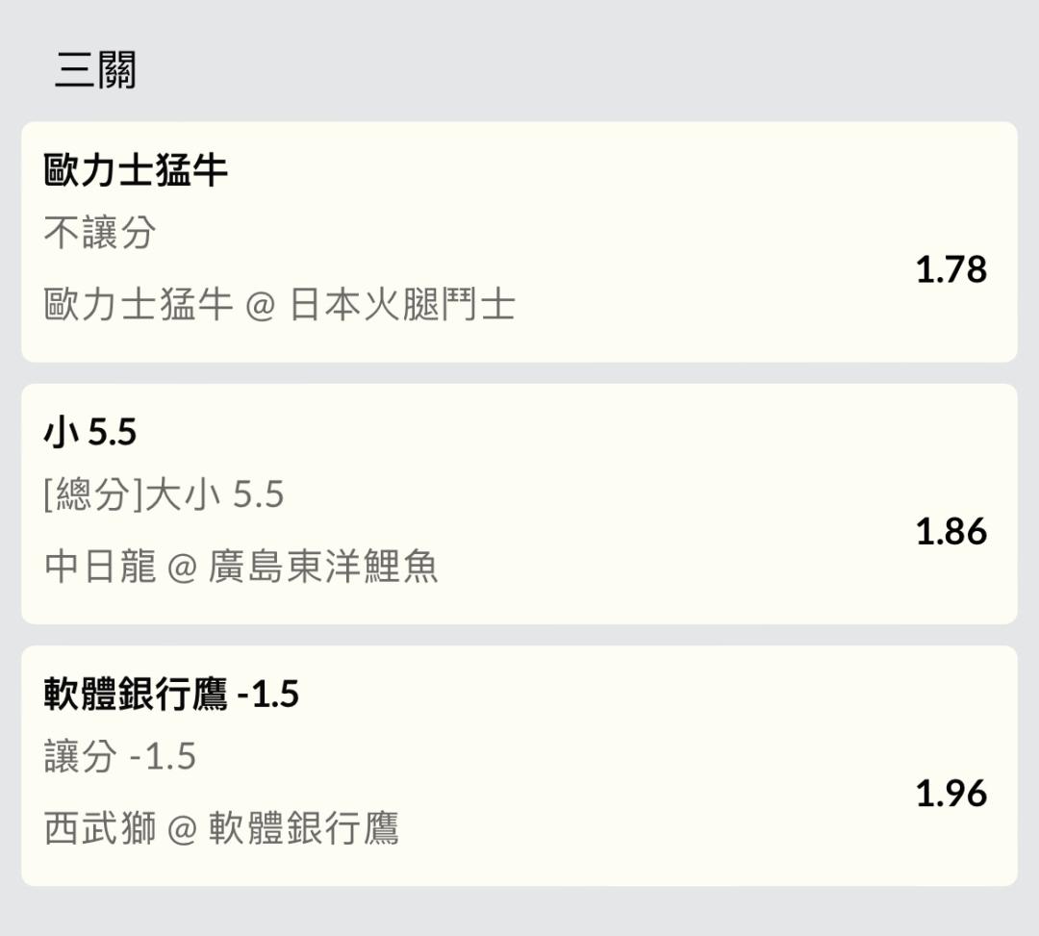Select the 軟體銀行鷹 -1.5 bet title
Viewport: 1039px width, 936px height.
[171, 694]
